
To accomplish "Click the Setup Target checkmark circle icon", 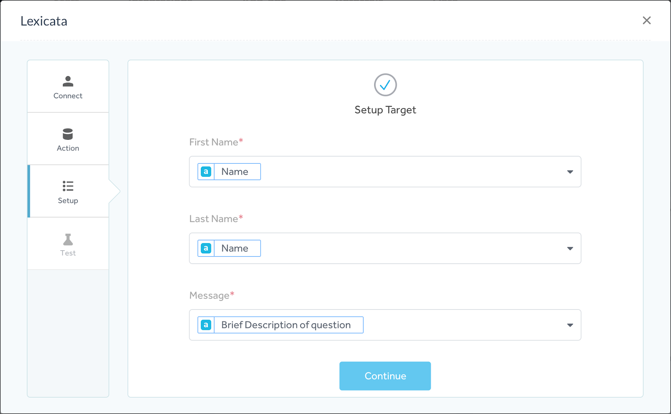I will click(x=385, y=85).
